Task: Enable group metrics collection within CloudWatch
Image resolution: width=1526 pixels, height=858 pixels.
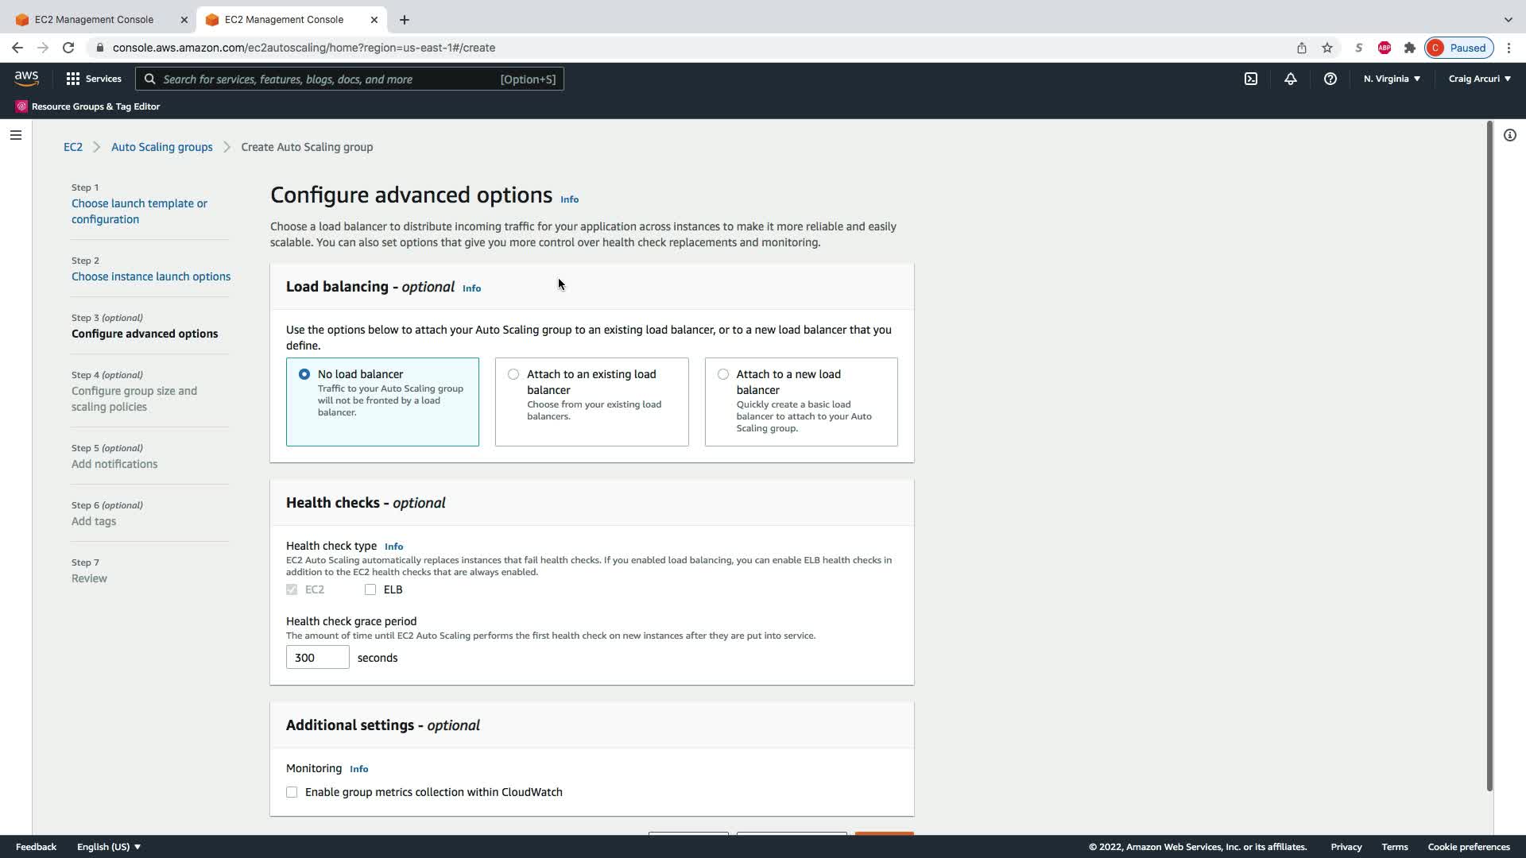Action: pyautogui.click(x=292, y=792)
